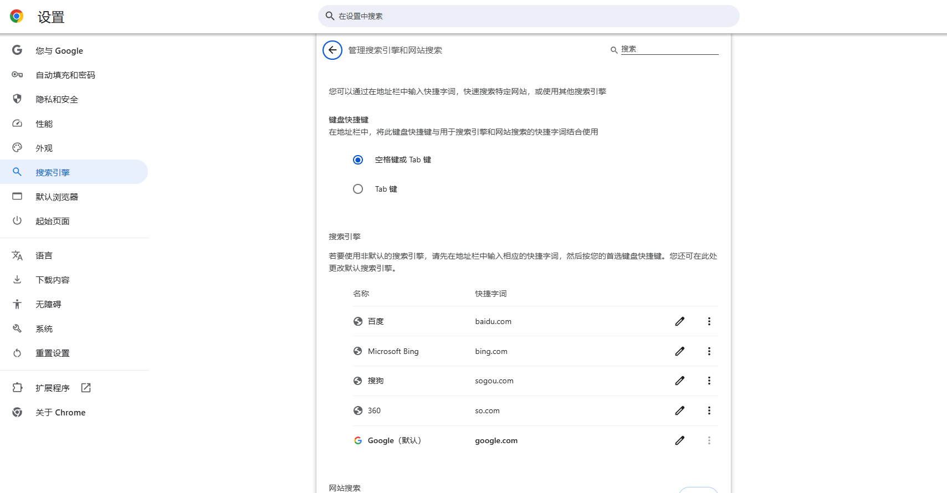This screenshot has width=947, height=493.
Task: Click the download arrow icon for 下载内容
Action: [x=17, y=279]
